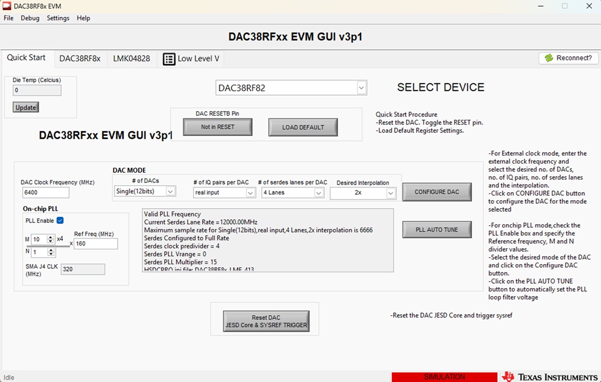Toggle the PLL Enable checkbox
Viewport: 601px width, 382px height.
click(60, 220)
